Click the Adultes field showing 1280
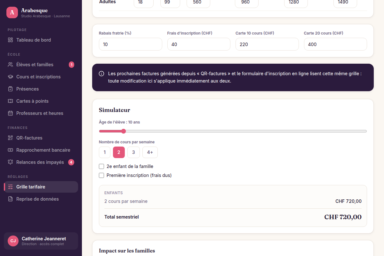The width and height of the screenshot is (384, 256). [x=296, y=3]
